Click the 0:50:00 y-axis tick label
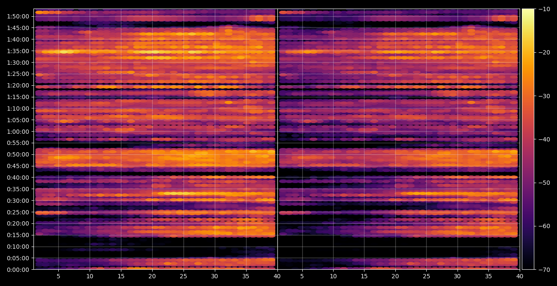Screen dimensions: 557x286 (x=18, y=154)
